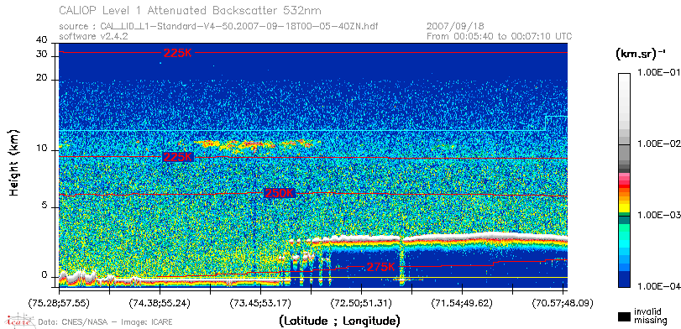
Task: Click the "225K" label just below 10 km
Action: coord(177,157)
